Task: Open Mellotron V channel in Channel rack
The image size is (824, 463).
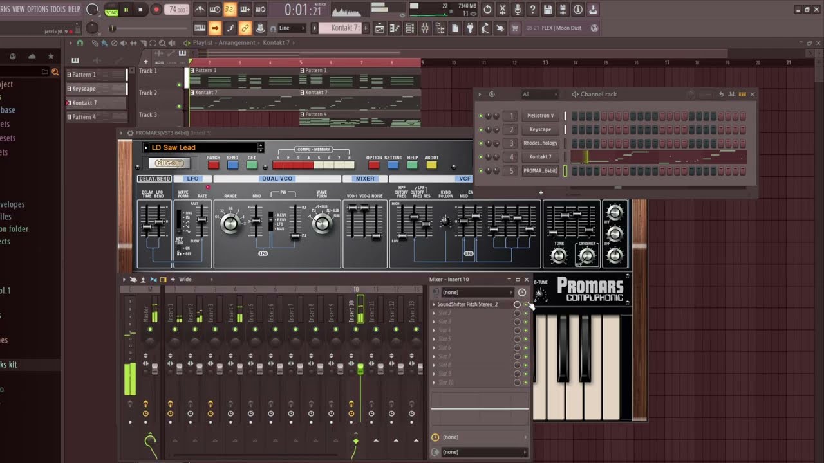Action: 540,116
